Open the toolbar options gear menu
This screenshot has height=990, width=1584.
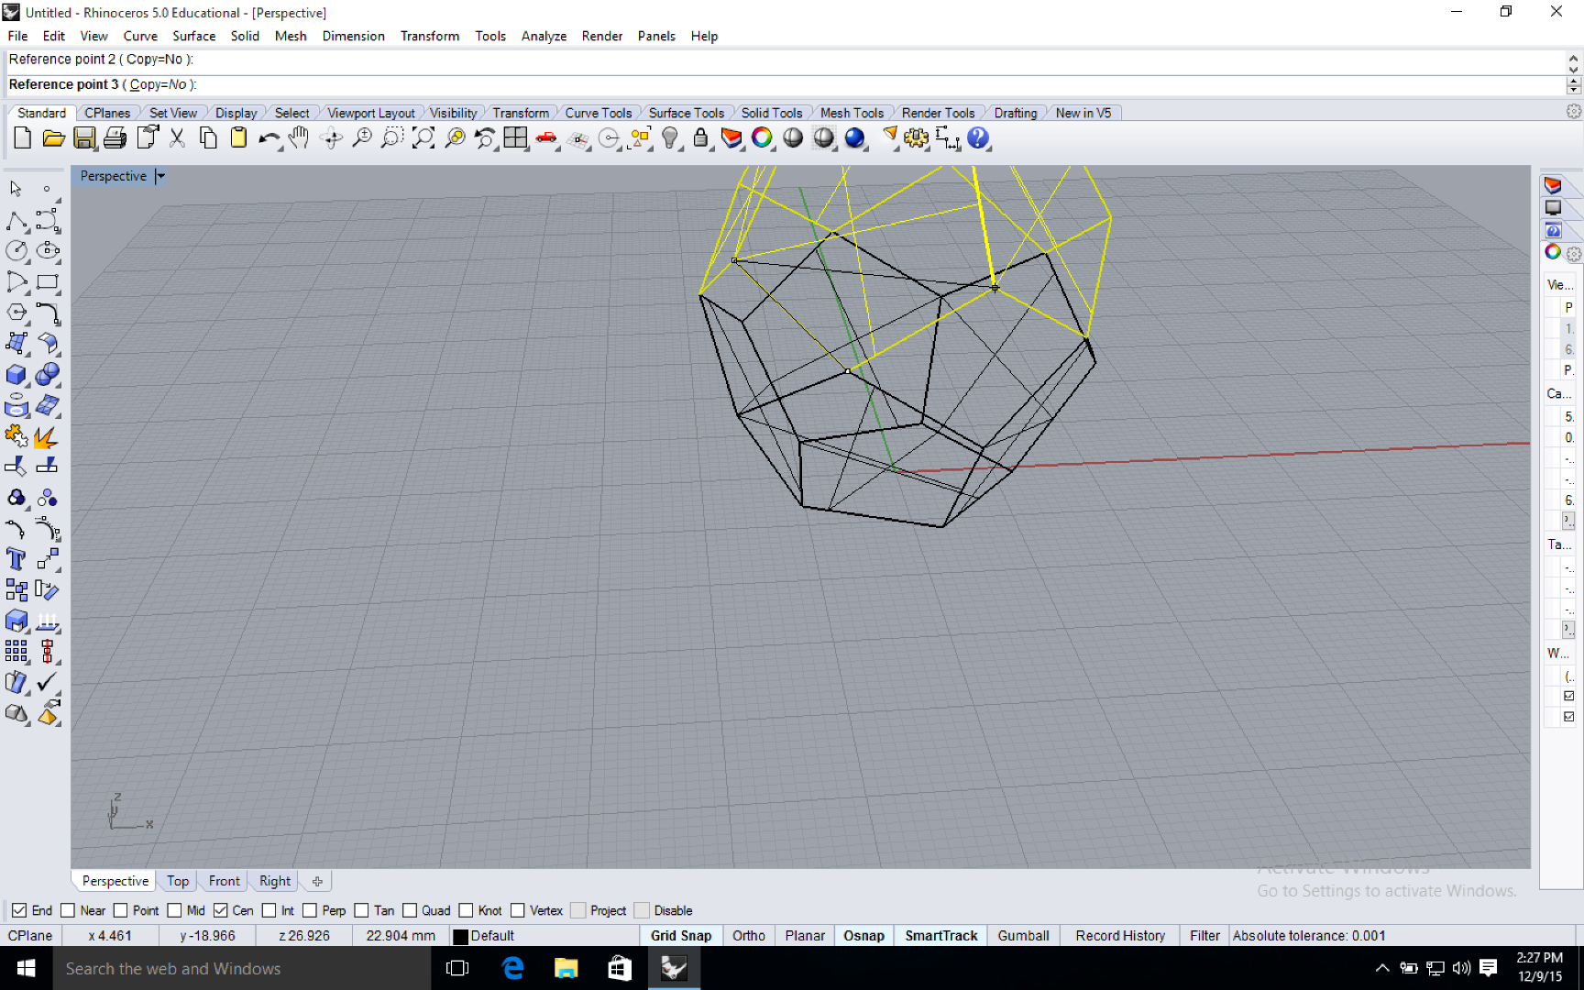point(1574,111)
